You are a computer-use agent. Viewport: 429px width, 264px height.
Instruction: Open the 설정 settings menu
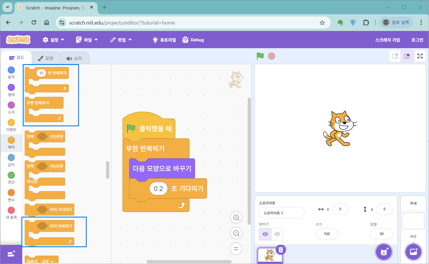(53, 40)
